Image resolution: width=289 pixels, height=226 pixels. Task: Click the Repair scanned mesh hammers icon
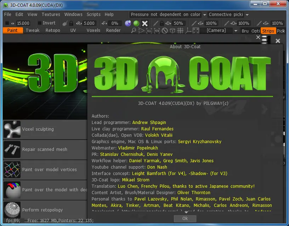12,149
